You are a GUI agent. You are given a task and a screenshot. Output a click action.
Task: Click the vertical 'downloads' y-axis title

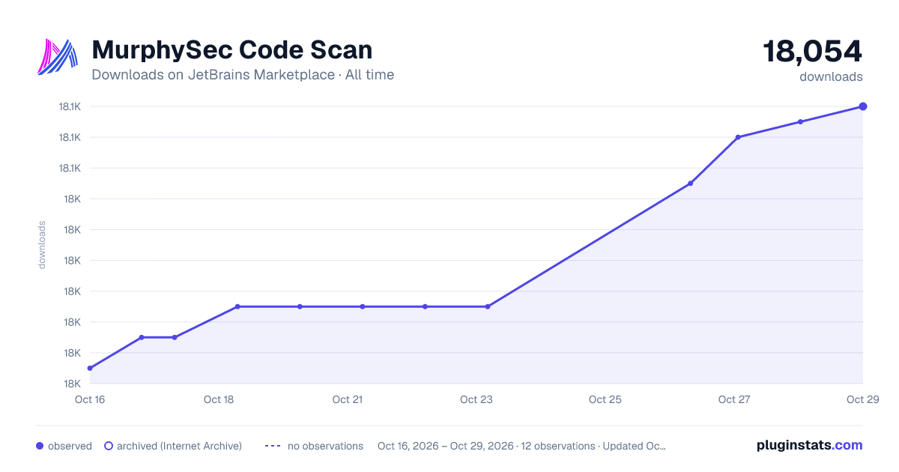[42, 244]
